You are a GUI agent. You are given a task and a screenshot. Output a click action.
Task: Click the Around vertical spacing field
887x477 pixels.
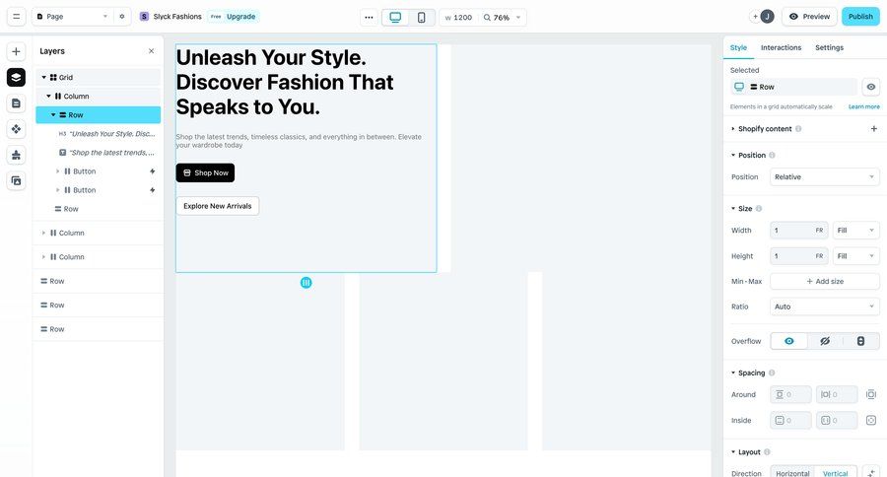(x=790, y=394)
